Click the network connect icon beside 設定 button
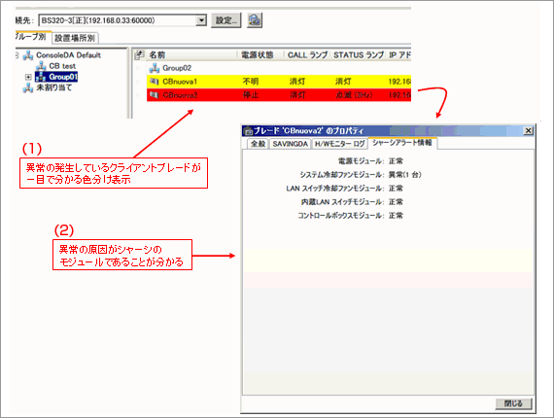The height and width of the screenshot is (418, 554). (x=255, y=20)
